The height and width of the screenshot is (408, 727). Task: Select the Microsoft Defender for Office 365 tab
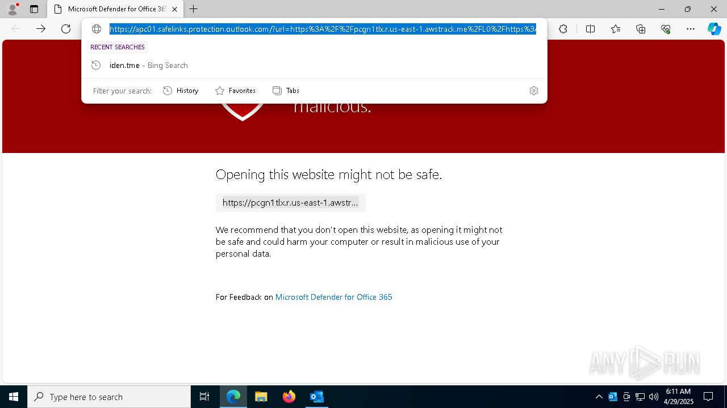click(x=115, y=9)
